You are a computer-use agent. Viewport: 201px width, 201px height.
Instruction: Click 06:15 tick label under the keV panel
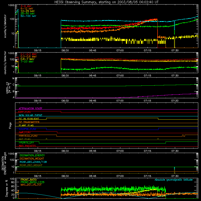38,51
